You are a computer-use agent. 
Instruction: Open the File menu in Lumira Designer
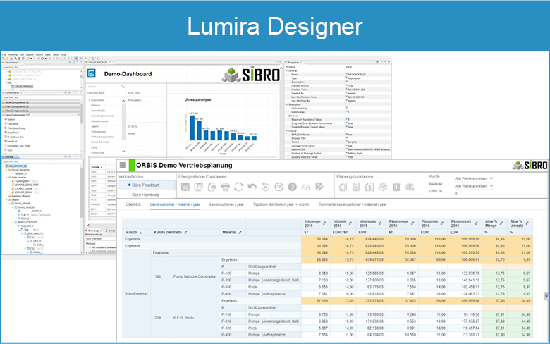click(4, 55)
